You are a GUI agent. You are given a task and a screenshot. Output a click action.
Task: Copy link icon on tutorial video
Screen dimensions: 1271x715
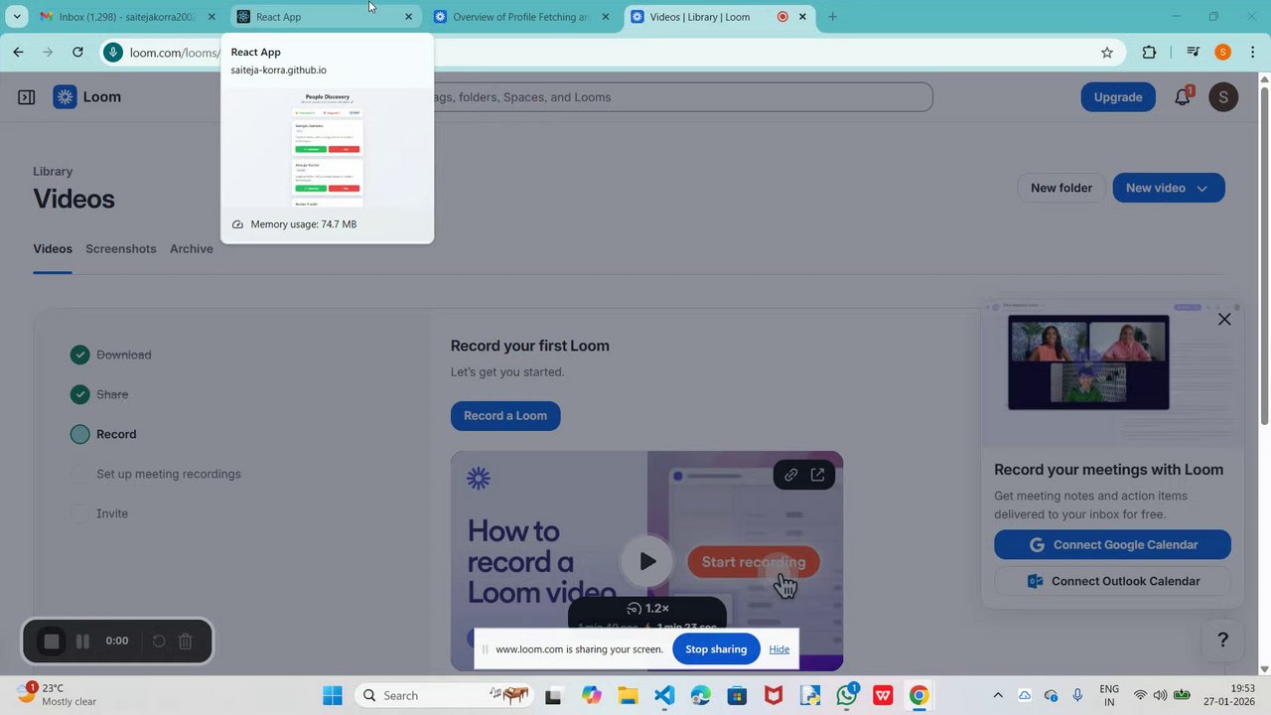tap(790, 475)
